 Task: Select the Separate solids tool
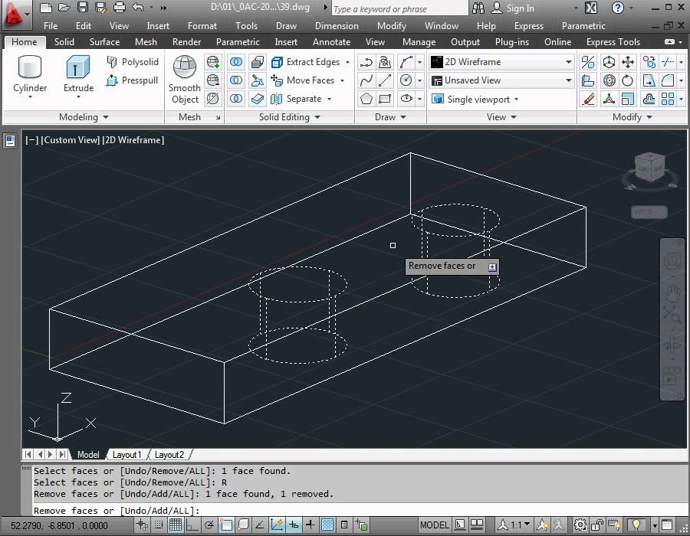(305, 99)
